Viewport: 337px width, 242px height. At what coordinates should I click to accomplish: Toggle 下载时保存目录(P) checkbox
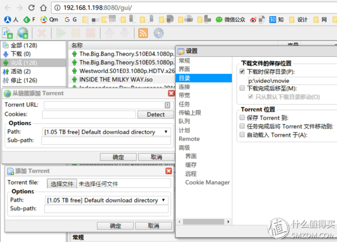(242, 71)
